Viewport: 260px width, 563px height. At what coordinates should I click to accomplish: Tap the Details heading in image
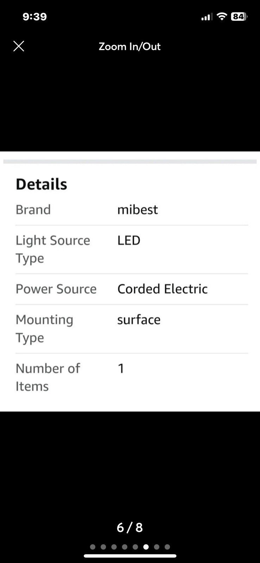point(41,184)
